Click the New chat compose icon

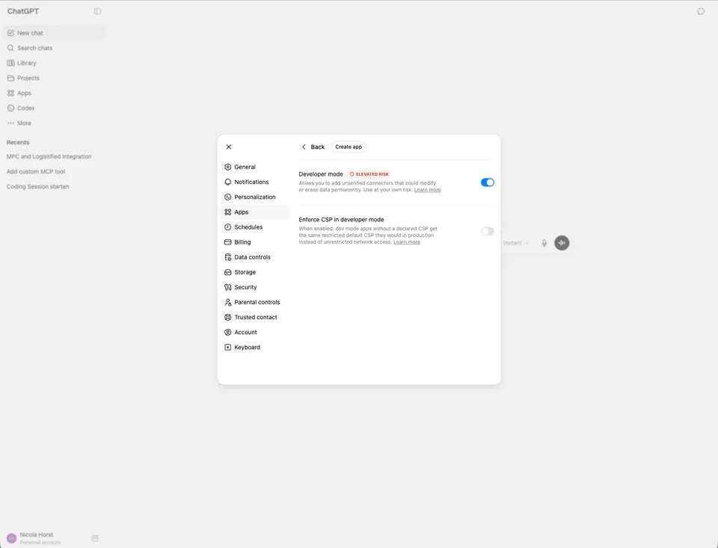10,33
